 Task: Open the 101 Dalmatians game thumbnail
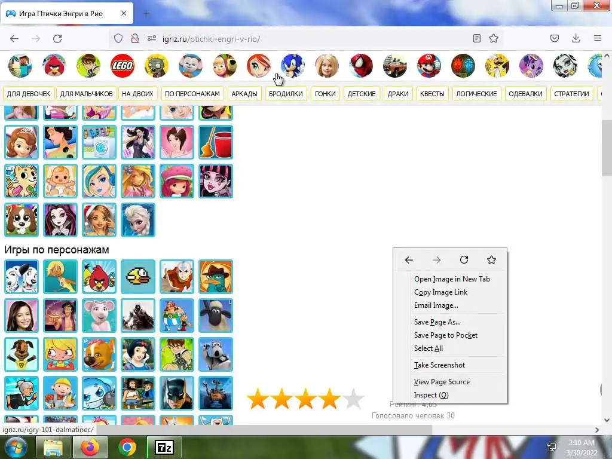[x=22, y=277]
